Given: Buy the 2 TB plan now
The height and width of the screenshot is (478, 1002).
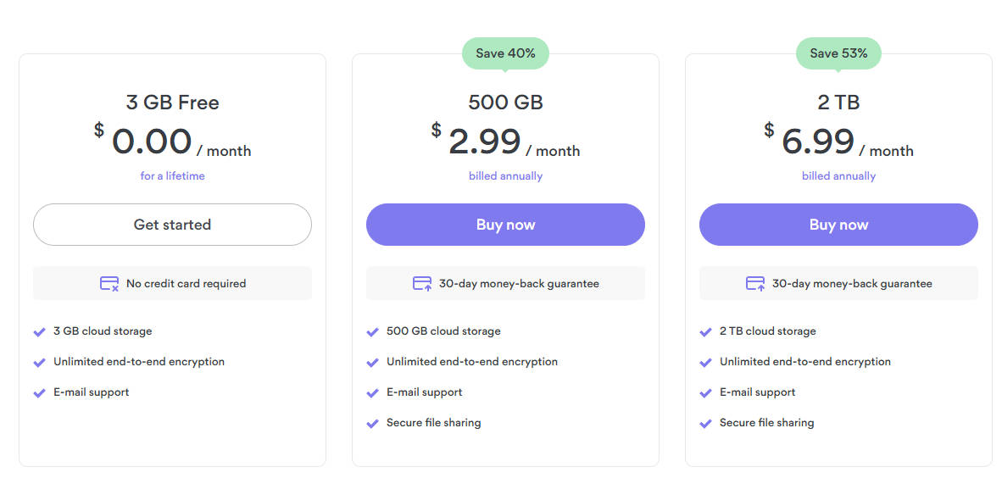Looking at the screenshot, I should (838, 225).
